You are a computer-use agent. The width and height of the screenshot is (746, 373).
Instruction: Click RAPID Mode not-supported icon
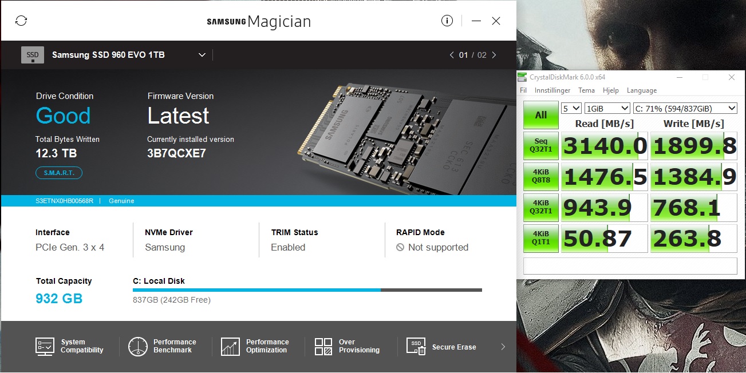tap(400, 248)
